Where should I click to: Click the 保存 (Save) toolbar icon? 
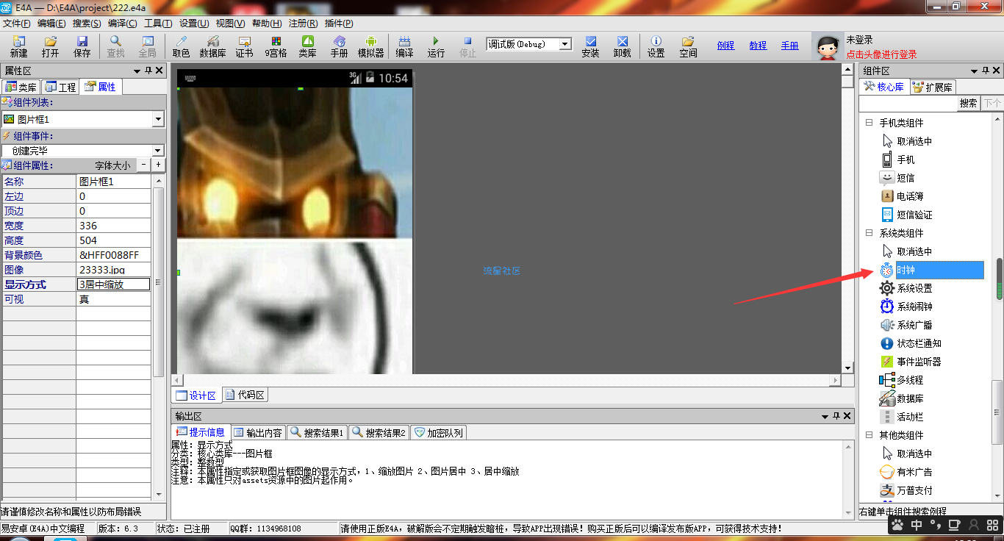pyautogui.click(x=82, y=46)
